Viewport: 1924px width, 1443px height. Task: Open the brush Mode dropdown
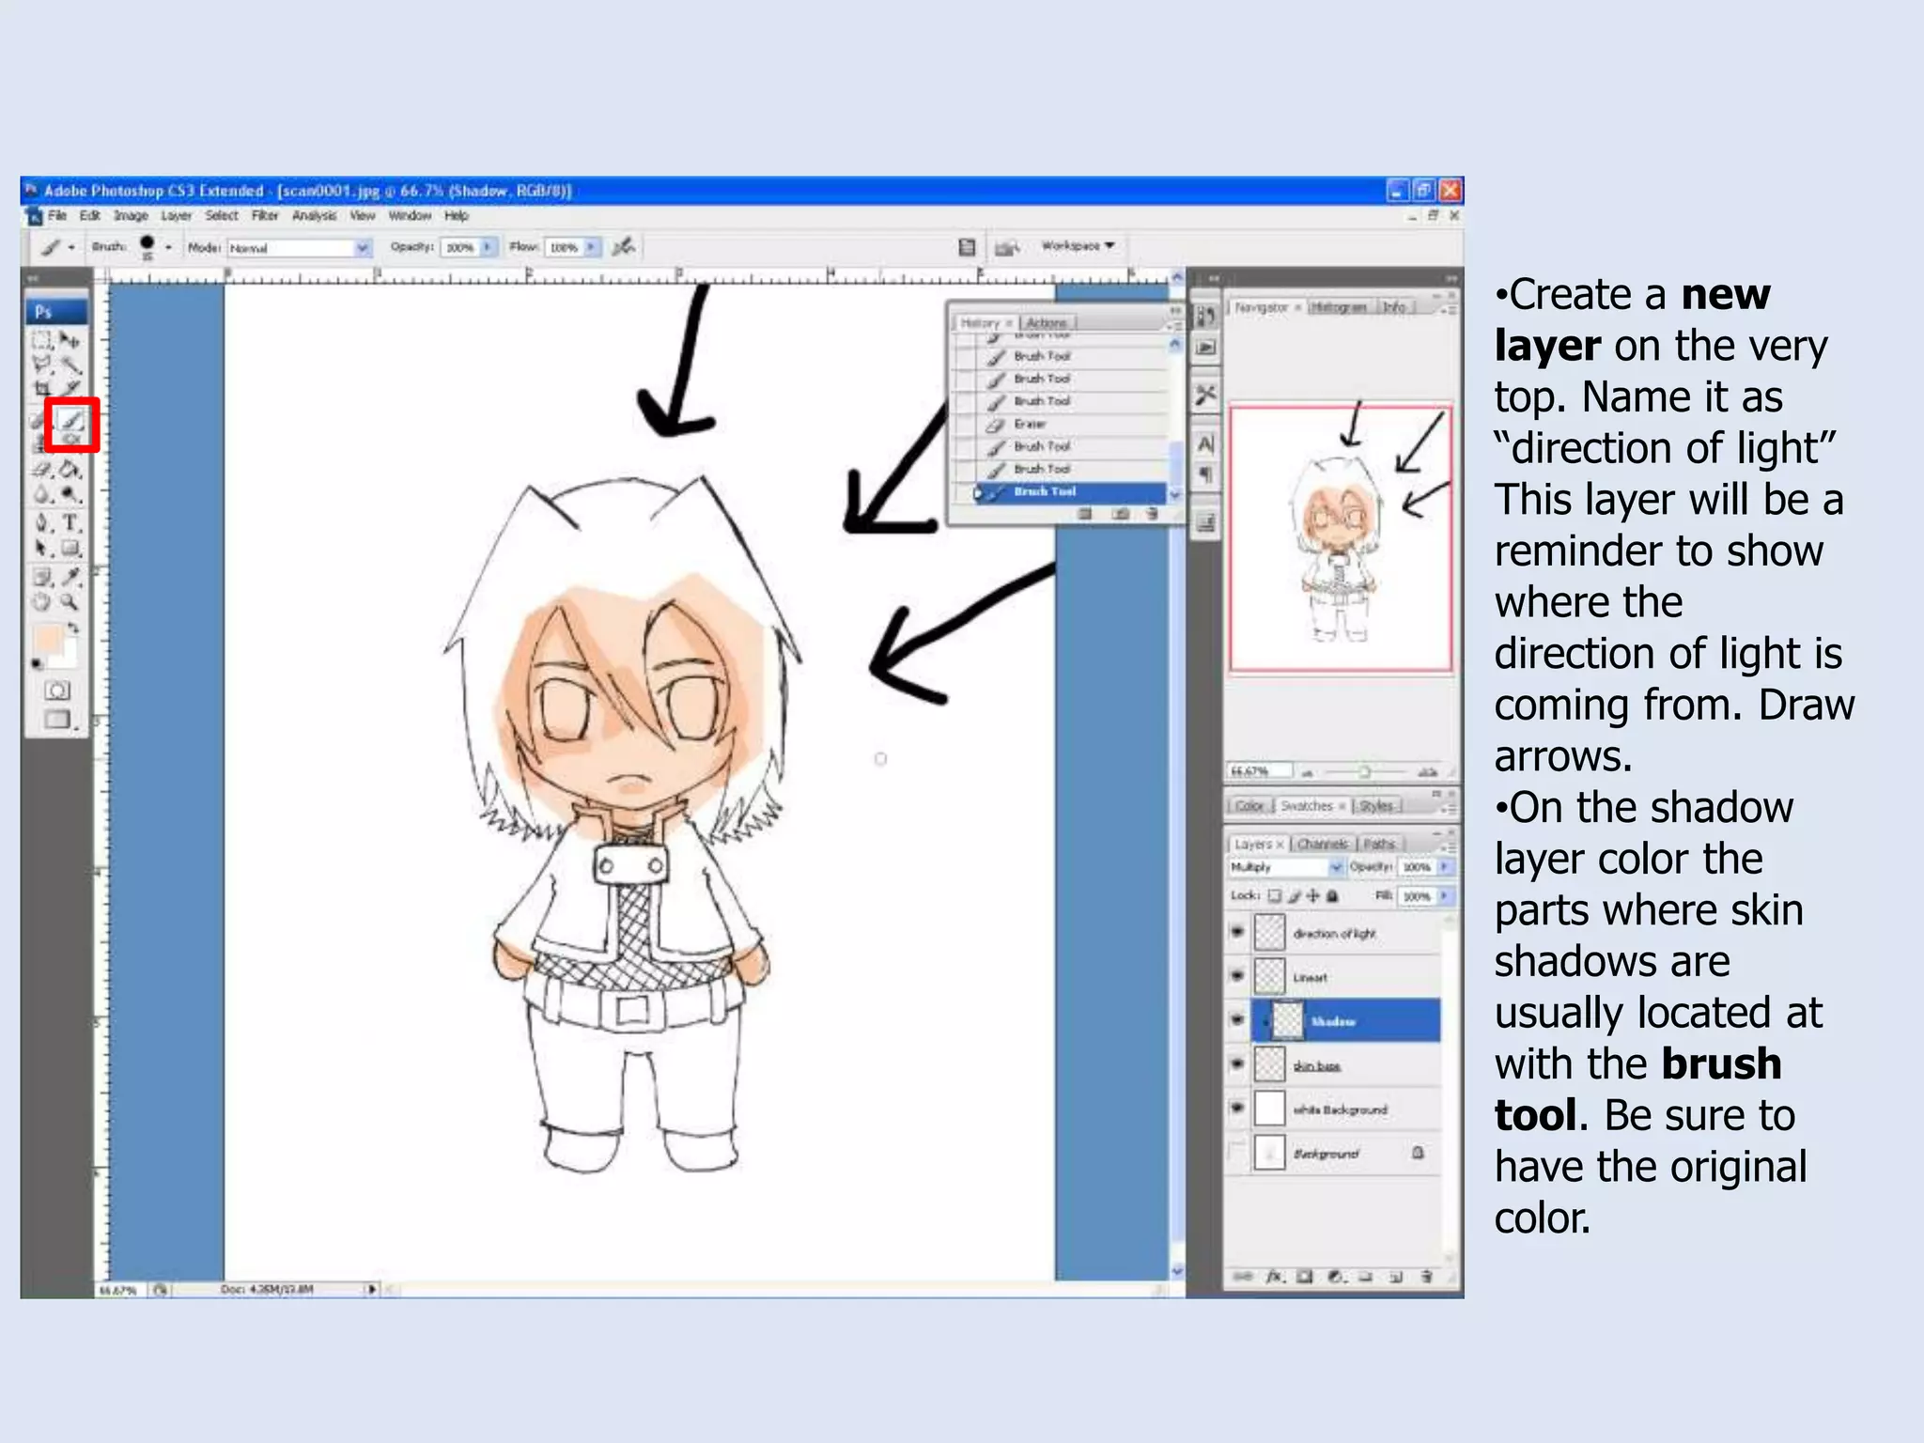362,248
